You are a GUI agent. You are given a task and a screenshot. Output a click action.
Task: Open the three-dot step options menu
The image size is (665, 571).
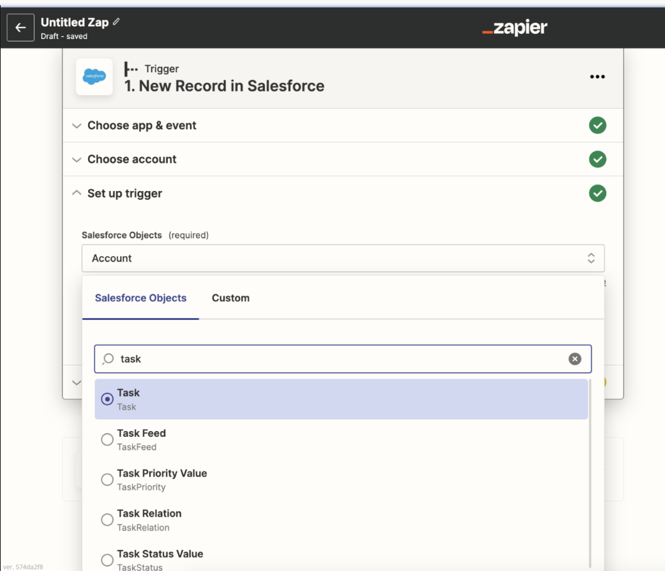click(597, 77)
